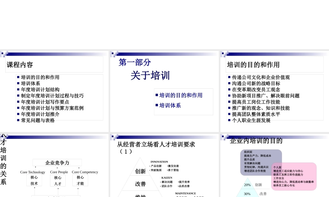Click the blue 培训的目的和作用 bullet

click(x=181, y=95)
